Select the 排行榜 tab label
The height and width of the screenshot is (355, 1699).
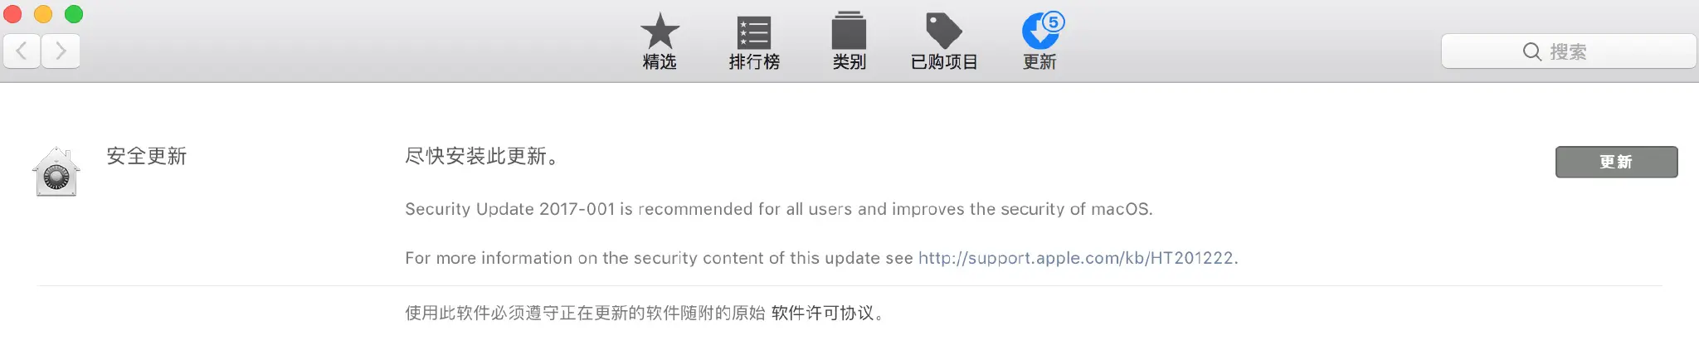[x=754, y=62]
